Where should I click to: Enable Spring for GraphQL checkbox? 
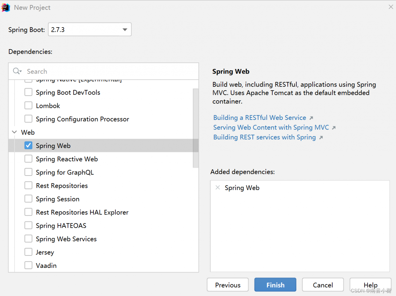[28, 172]
